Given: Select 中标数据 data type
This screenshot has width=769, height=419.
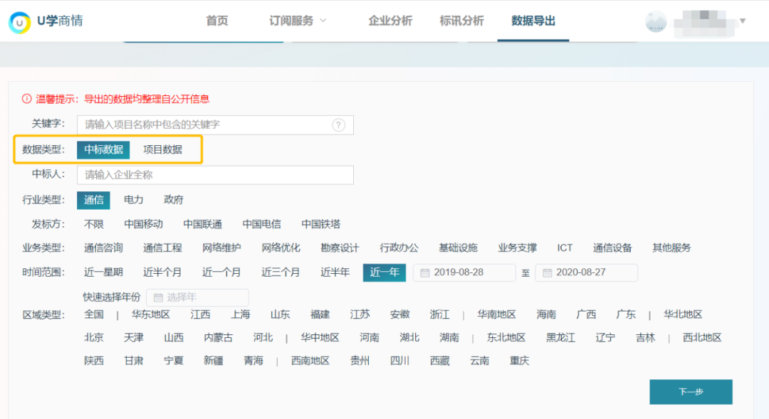Looking at the screenshot, I should point(103,149).
